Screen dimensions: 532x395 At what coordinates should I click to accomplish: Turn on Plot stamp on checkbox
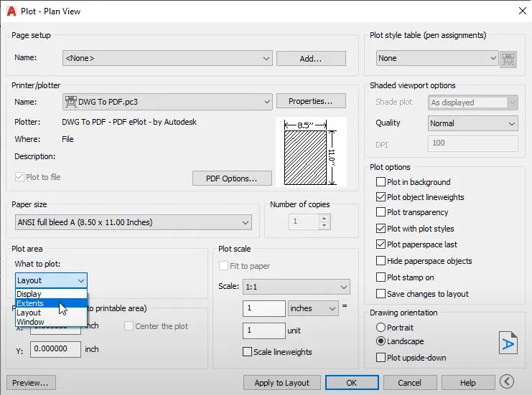381,277
